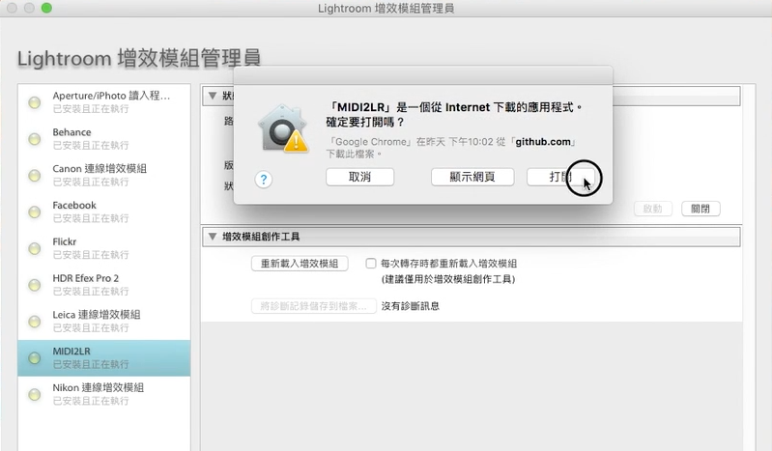
Task: Select the Facebook plugin entry
Action: pos(104,211)
